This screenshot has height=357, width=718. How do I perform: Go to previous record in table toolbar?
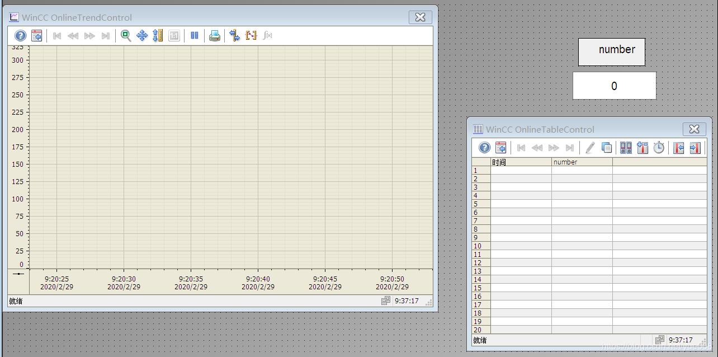tap(537, 148)
